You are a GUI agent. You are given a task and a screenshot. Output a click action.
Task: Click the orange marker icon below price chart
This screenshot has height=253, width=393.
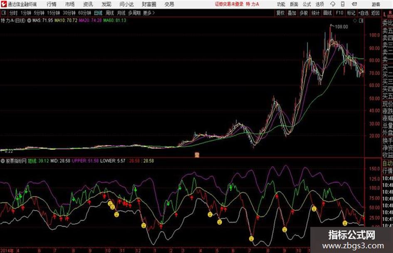[197, 155]
